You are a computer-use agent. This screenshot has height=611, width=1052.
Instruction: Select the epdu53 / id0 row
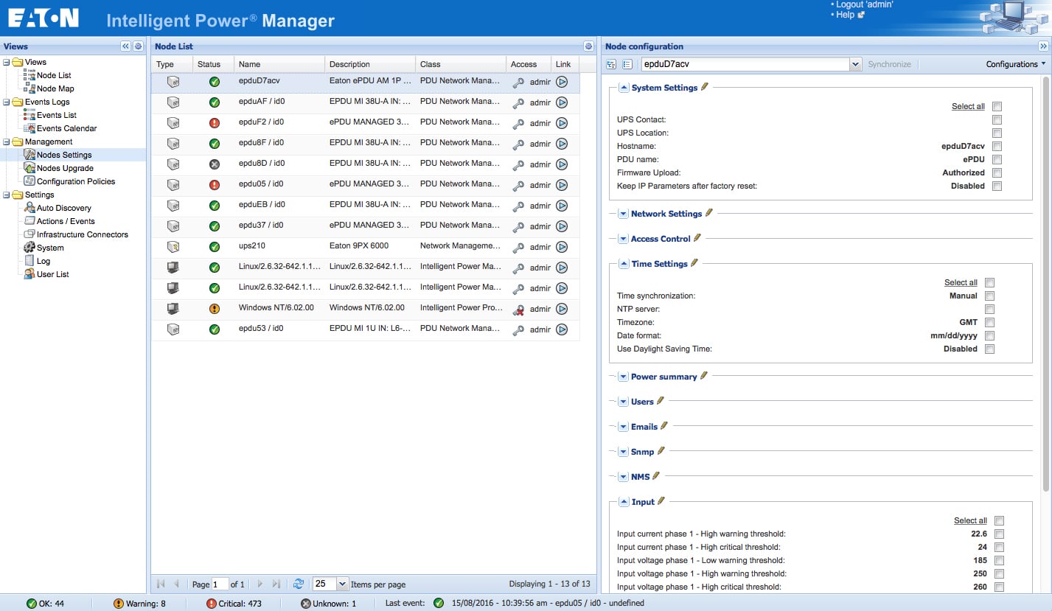click(x=365, y=329)
